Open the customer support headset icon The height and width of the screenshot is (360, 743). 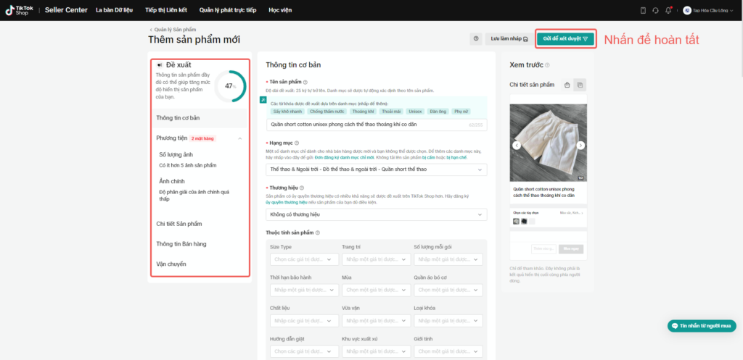(655, 10)
